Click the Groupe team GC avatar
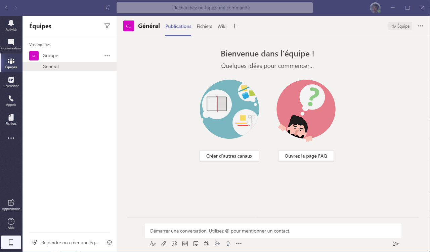 (x=34, y=56)
